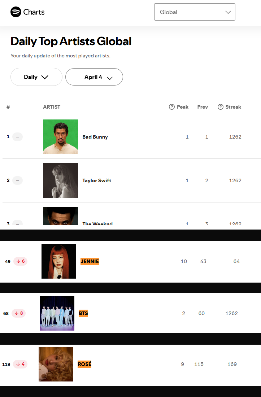Open the April 4 date picker
The height and width of the screenshot is (397, 261).
pos(94,77)
